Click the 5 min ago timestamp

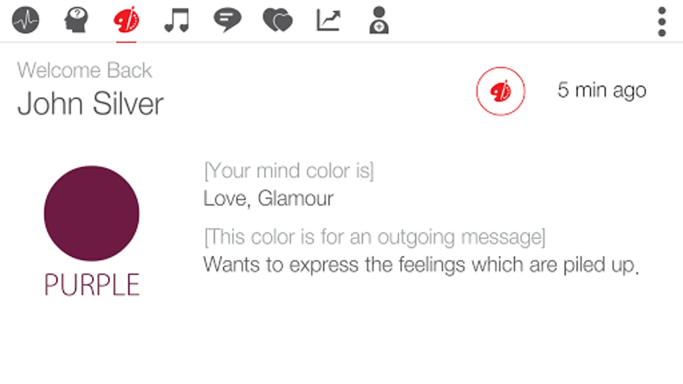click(602, 90)
